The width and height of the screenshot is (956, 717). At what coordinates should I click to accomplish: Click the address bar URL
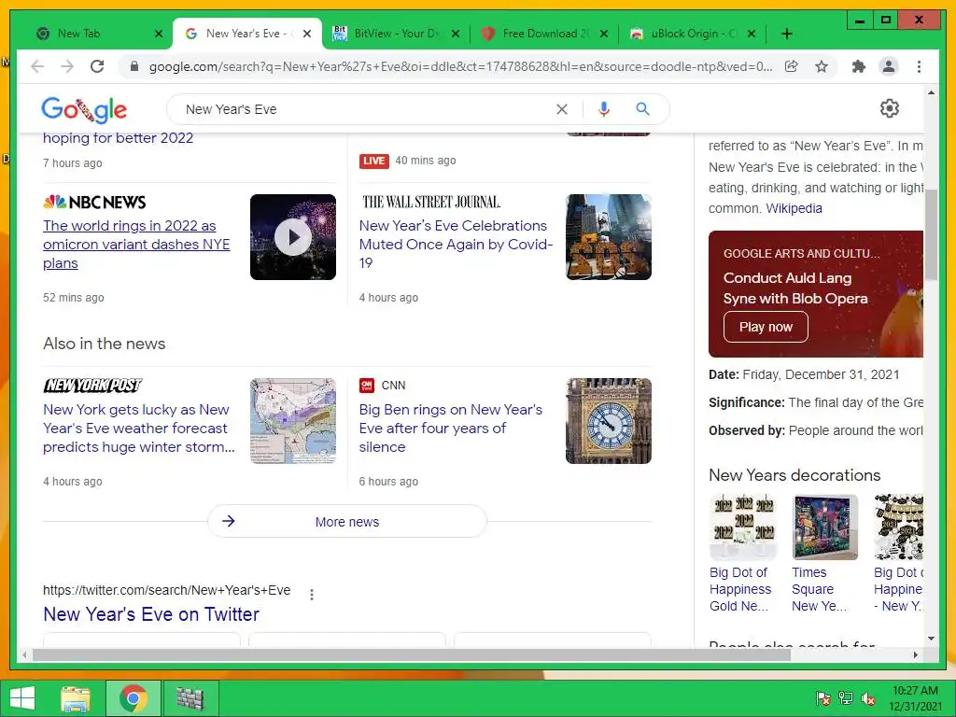tap(460, 66)
